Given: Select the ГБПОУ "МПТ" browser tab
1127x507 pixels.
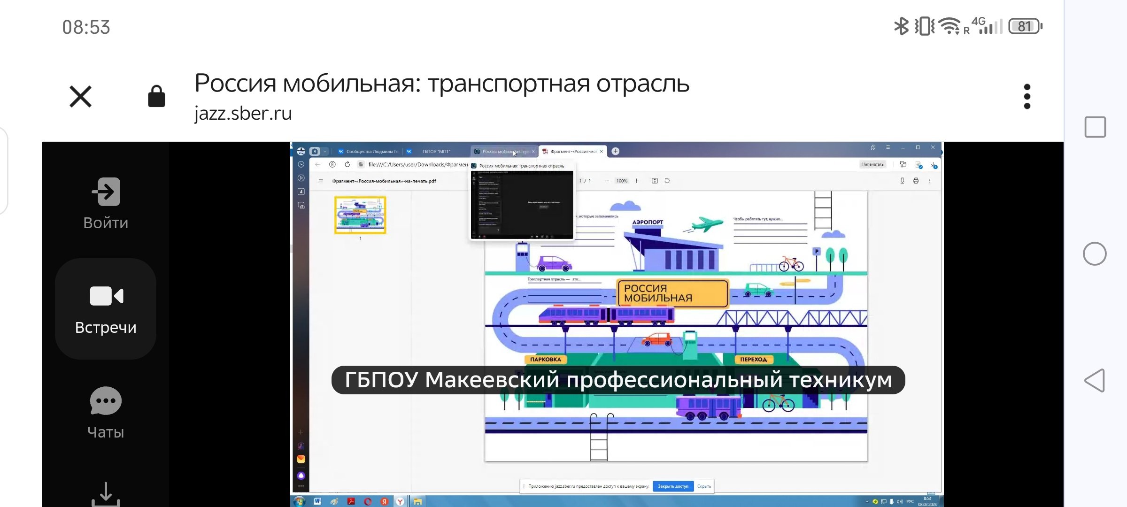Looking at the screenshot, I should (437, 152).
